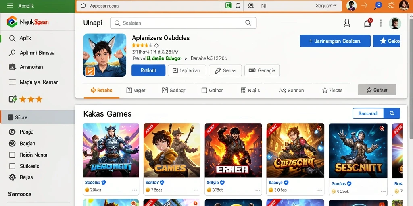The width and height of the screenshot is (413, 206).
Task: Select the Bargan radio option
Action: coord(12,144)
